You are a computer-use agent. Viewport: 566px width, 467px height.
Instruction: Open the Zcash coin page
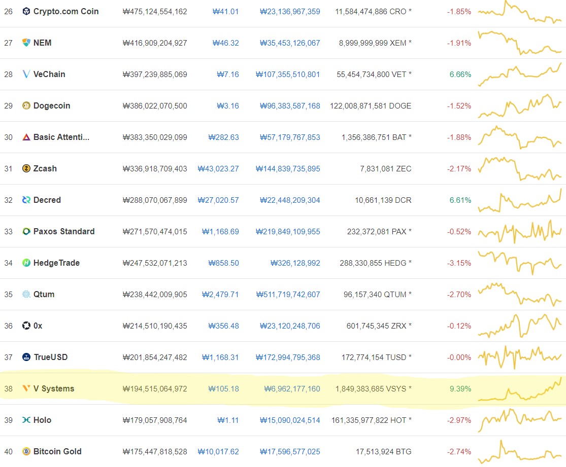click(x=45, y=168)
